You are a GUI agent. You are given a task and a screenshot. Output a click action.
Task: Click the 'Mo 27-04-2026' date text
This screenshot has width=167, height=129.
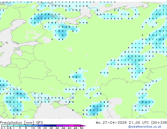coord(111,123)
